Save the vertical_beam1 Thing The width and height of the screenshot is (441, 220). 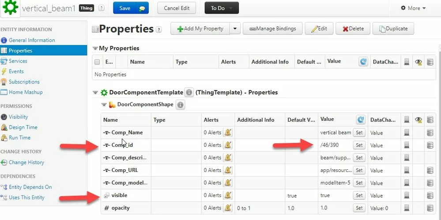pos(124,8)
